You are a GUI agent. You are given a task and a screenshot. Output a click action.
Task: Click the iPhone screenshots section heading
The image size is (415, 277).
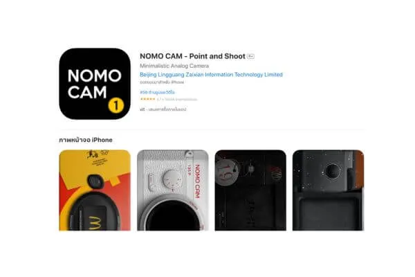tap(86, 140)
